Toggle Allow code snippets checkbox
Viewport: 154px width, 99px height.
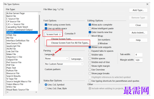[90, 47]
